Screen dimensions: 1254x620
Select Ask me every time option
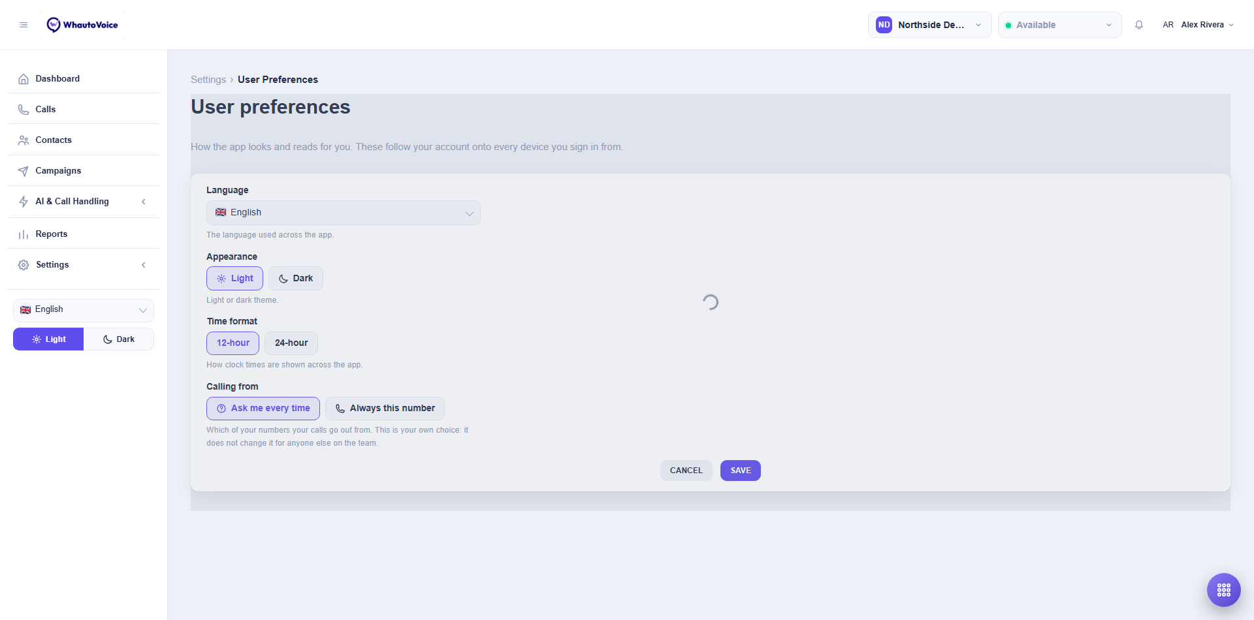pos(263,409)
